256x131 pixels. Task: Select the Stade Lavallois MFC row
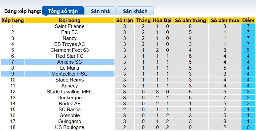(128, 92)
